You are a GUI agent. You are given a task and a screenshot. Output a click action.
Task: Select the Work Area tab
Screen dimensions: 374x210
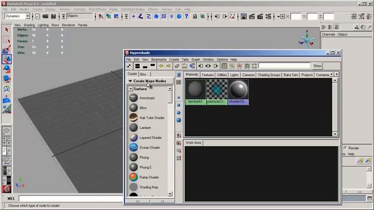click(193, 142)
